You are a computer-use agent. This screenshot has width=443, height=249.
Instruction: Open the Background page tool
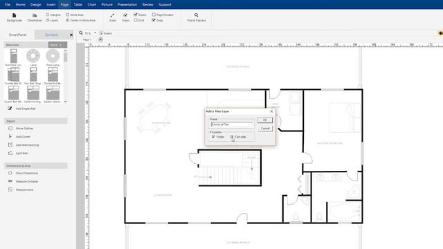click(14, 17)
